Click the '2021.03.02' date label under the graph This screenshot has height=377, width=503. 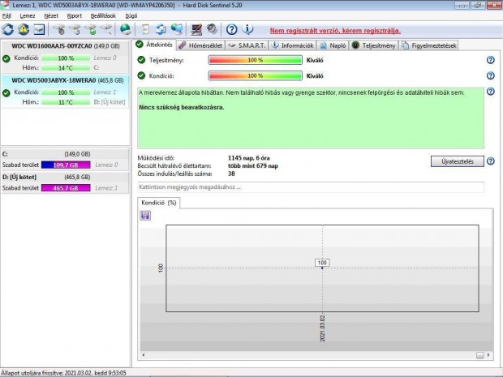point(322,328)
